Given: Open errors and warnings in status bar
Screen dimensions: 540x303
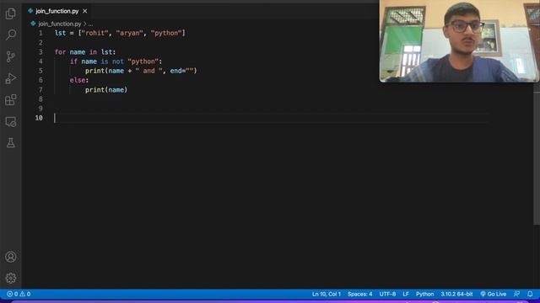Looking at the screenshot, I should click(x=19, y=294).
